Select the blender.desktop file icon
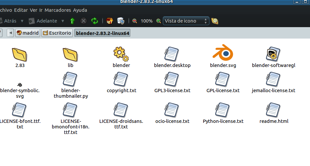 pyautogui.click(x=171, y=54)
